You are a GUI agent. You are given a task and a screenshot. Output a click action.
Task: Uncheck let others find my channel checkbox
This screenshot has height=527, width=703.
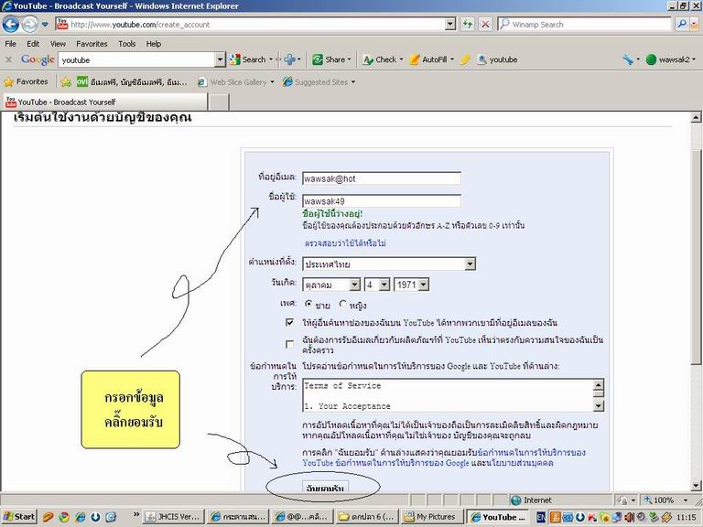[289, 322]
